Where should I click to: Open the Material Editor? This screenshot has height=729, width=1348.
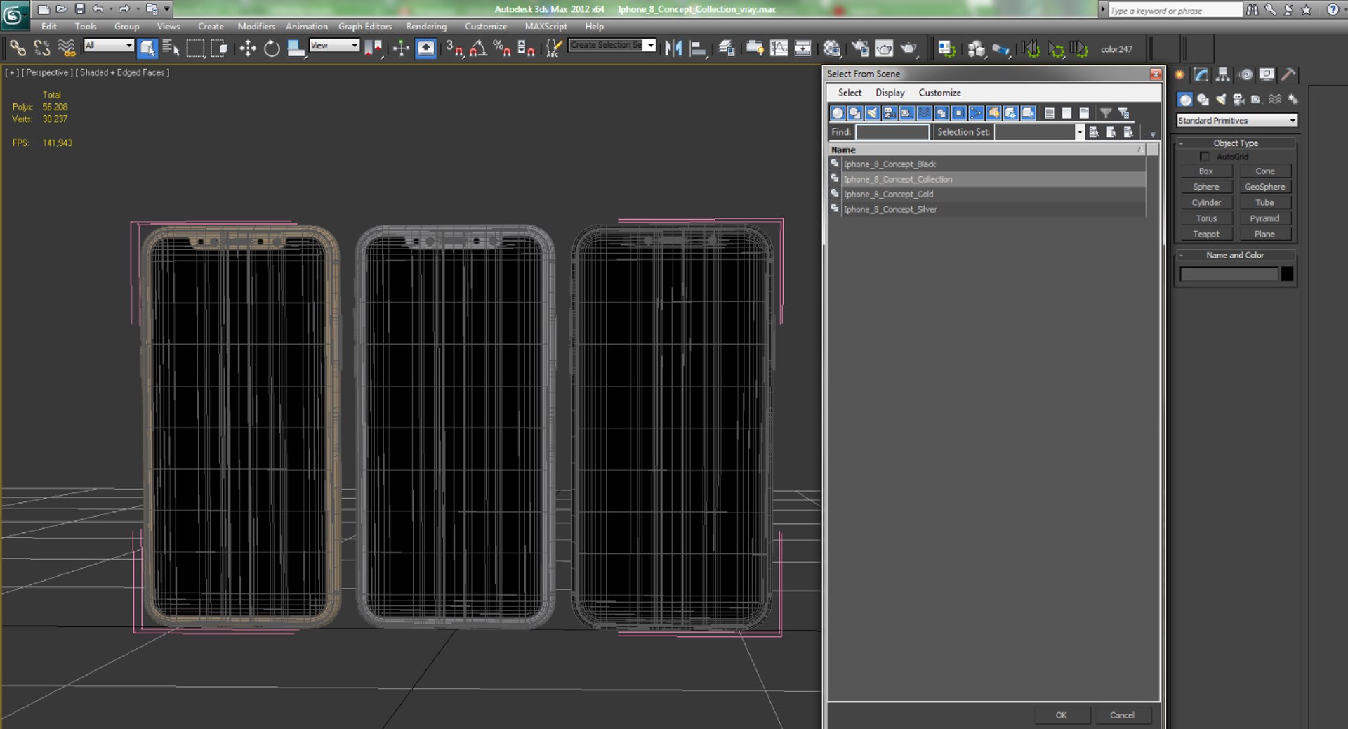point(832,48)
